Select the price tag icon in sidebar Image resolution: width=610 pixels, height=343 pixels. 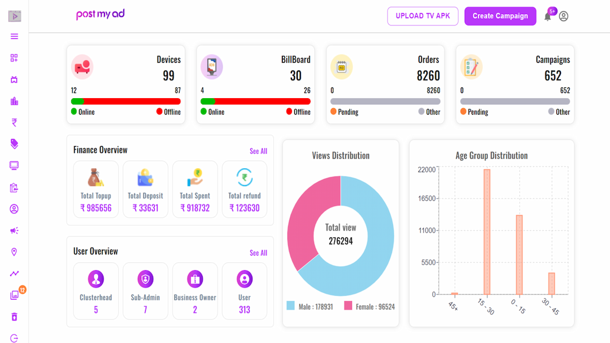coord(14,144)
